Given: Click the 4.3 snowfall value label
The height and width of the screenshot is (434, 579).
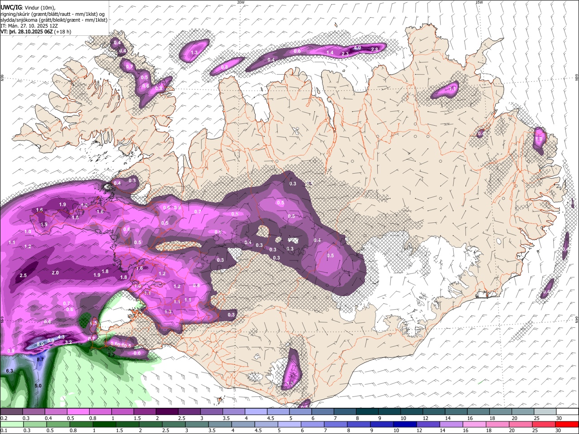Looking at the screenshot, I should 62,337.
